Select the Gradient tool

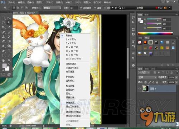point(9,41)
